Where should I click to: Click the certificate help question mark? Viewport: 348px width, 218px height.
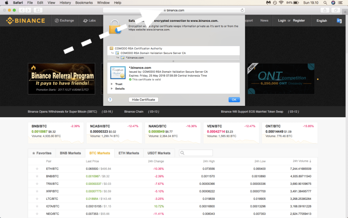click(110, 99)
